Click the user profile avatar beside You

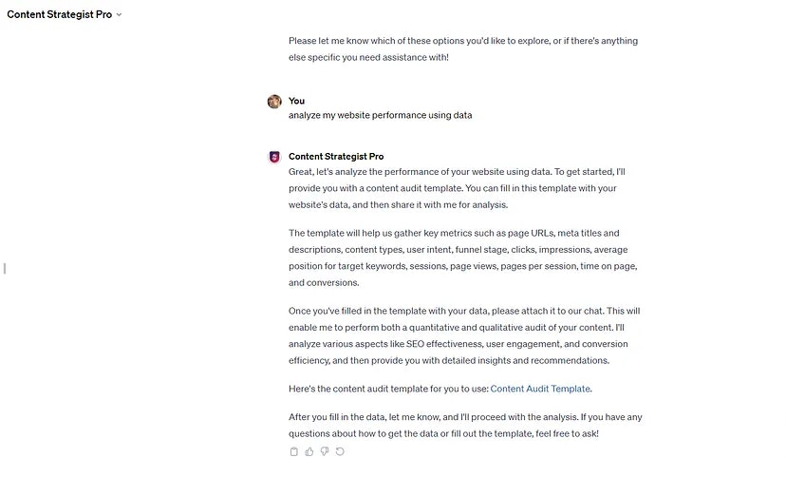[274, 102]
